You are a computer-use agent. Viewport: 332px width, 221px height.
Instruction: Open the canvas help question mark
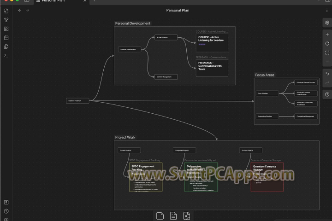point(327,94)
